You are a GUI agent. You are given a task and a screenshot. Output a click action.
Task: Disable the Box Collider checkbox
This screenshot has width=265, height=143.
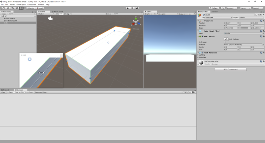click(202, 36)
